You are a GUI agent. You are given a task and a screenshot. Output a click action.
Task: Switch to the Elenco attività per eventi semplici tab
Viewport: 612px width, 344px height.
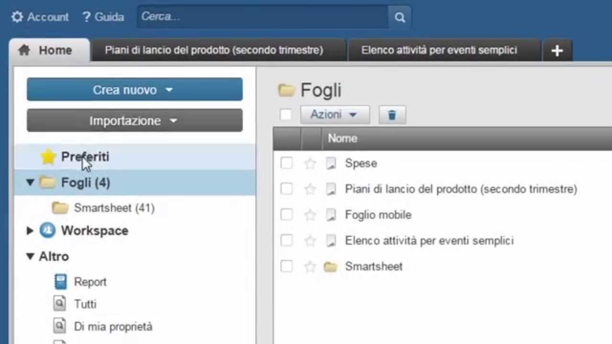pos(439,50)
